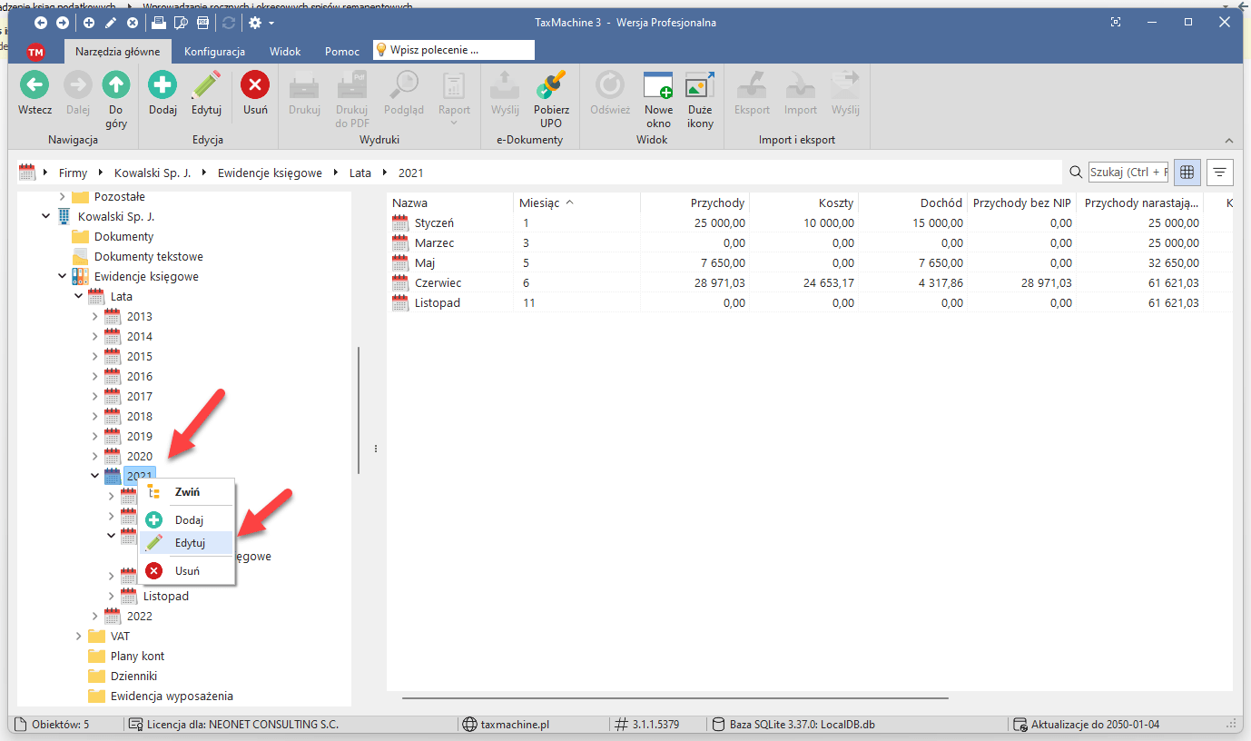Viewport: 1251px width, 741px height.
Task: Expand the VAT folder node
Action: [79, 637]
